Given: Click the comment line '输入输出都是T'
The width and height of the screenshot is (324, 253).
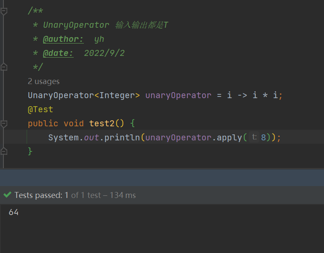Looking at the screenshot, I should point(142,25).
